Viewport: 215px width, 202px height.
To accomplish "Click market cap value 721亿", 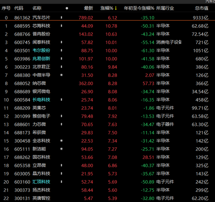I will [202, 42].
